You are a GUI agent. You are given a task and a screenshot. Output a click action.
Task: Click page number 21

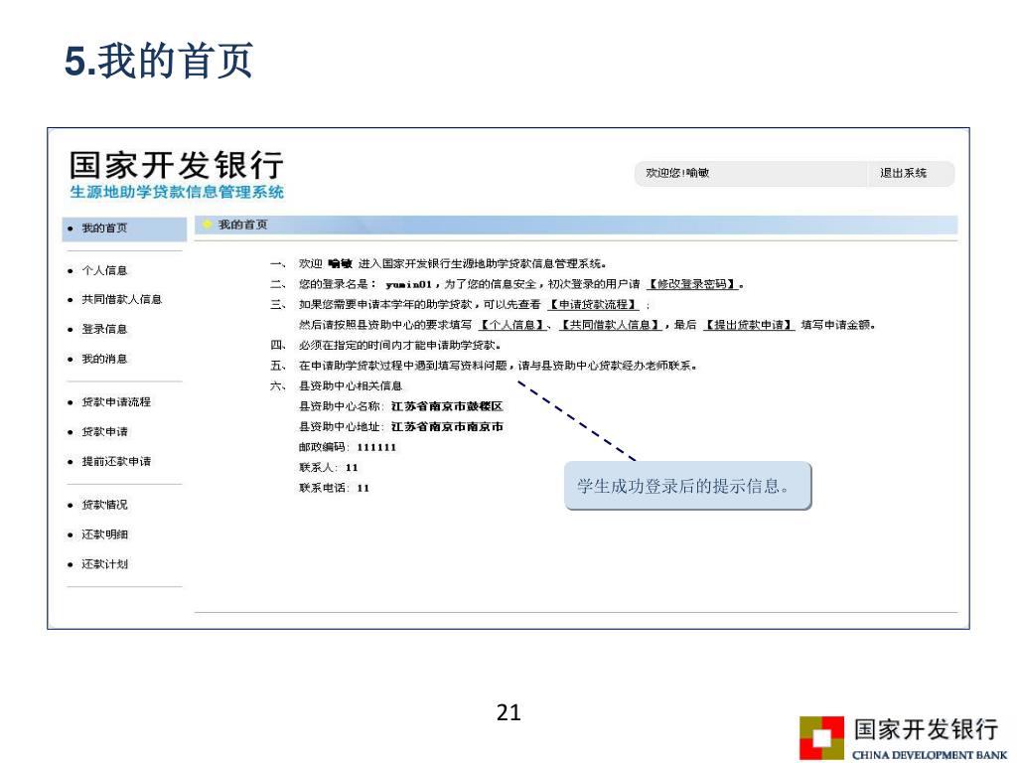508,713
